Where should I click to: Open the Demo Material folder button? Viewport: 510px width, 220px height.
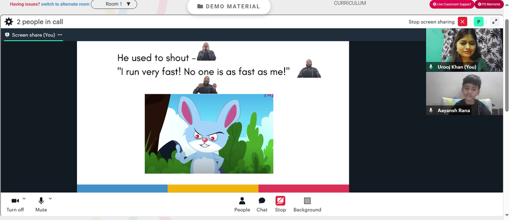[x=228, y=7]
